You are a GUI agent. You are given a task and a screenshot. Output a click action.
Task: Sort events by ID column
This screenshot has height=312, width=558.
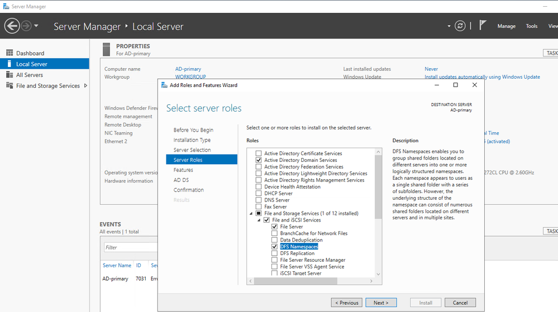[x=139, y=266]
